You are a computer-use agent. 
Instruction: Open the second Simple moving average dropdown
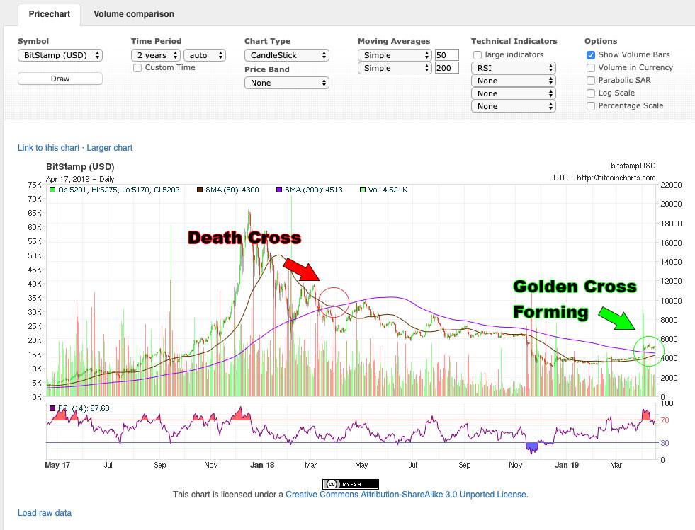tap(395, 68)
